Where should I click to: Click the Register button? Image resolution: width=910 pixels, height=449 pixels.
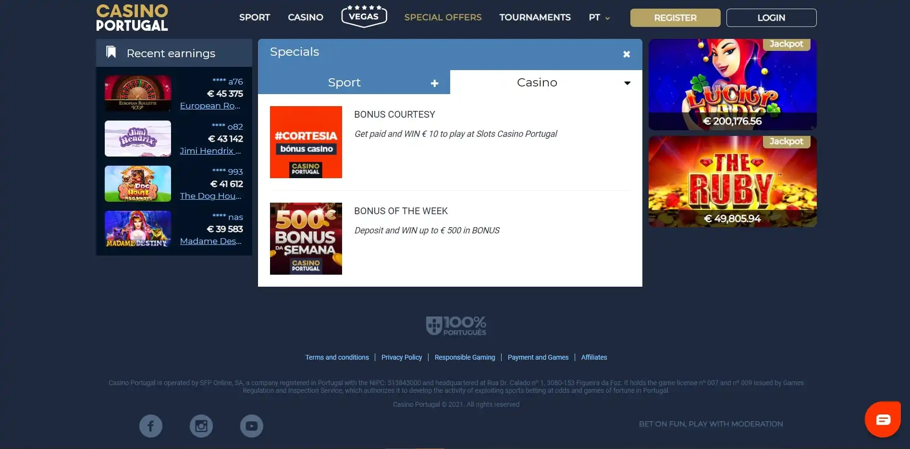tap(676, 18)
